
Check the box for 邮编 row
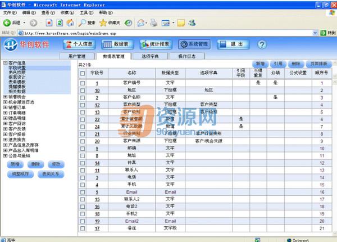pyautogui.click(x=83, y=149)
